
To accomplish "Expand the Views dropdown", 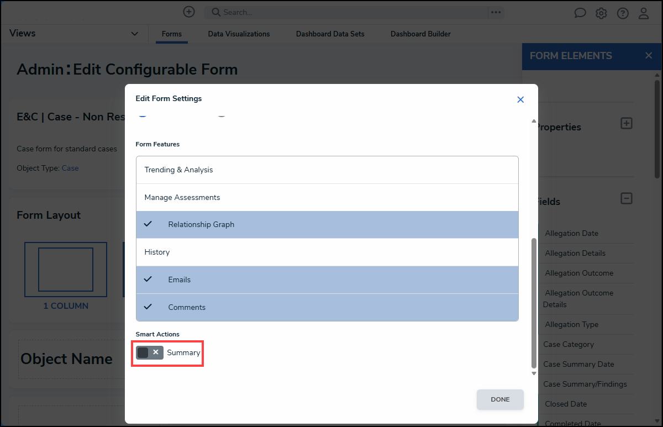I will (x=134, y=34).
